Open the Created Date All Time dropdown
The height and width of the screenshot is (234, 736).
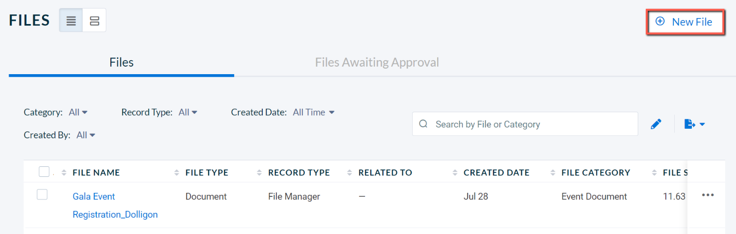coord(314,112)
